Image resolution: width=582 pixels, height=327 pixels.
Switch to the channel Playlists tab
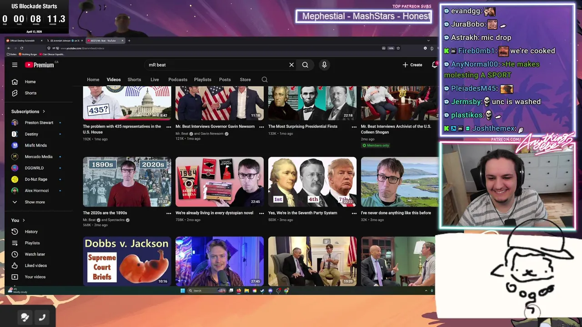pyautogui.click(x=203, y=79)
